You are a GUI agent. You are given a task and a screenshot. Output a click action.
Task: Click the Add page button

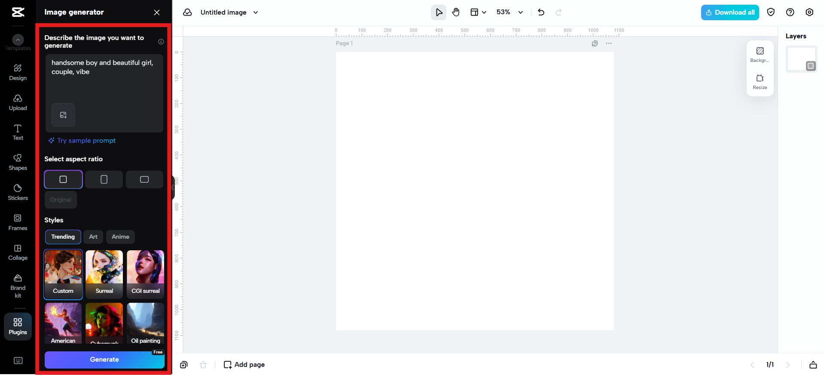pos(244,365)
